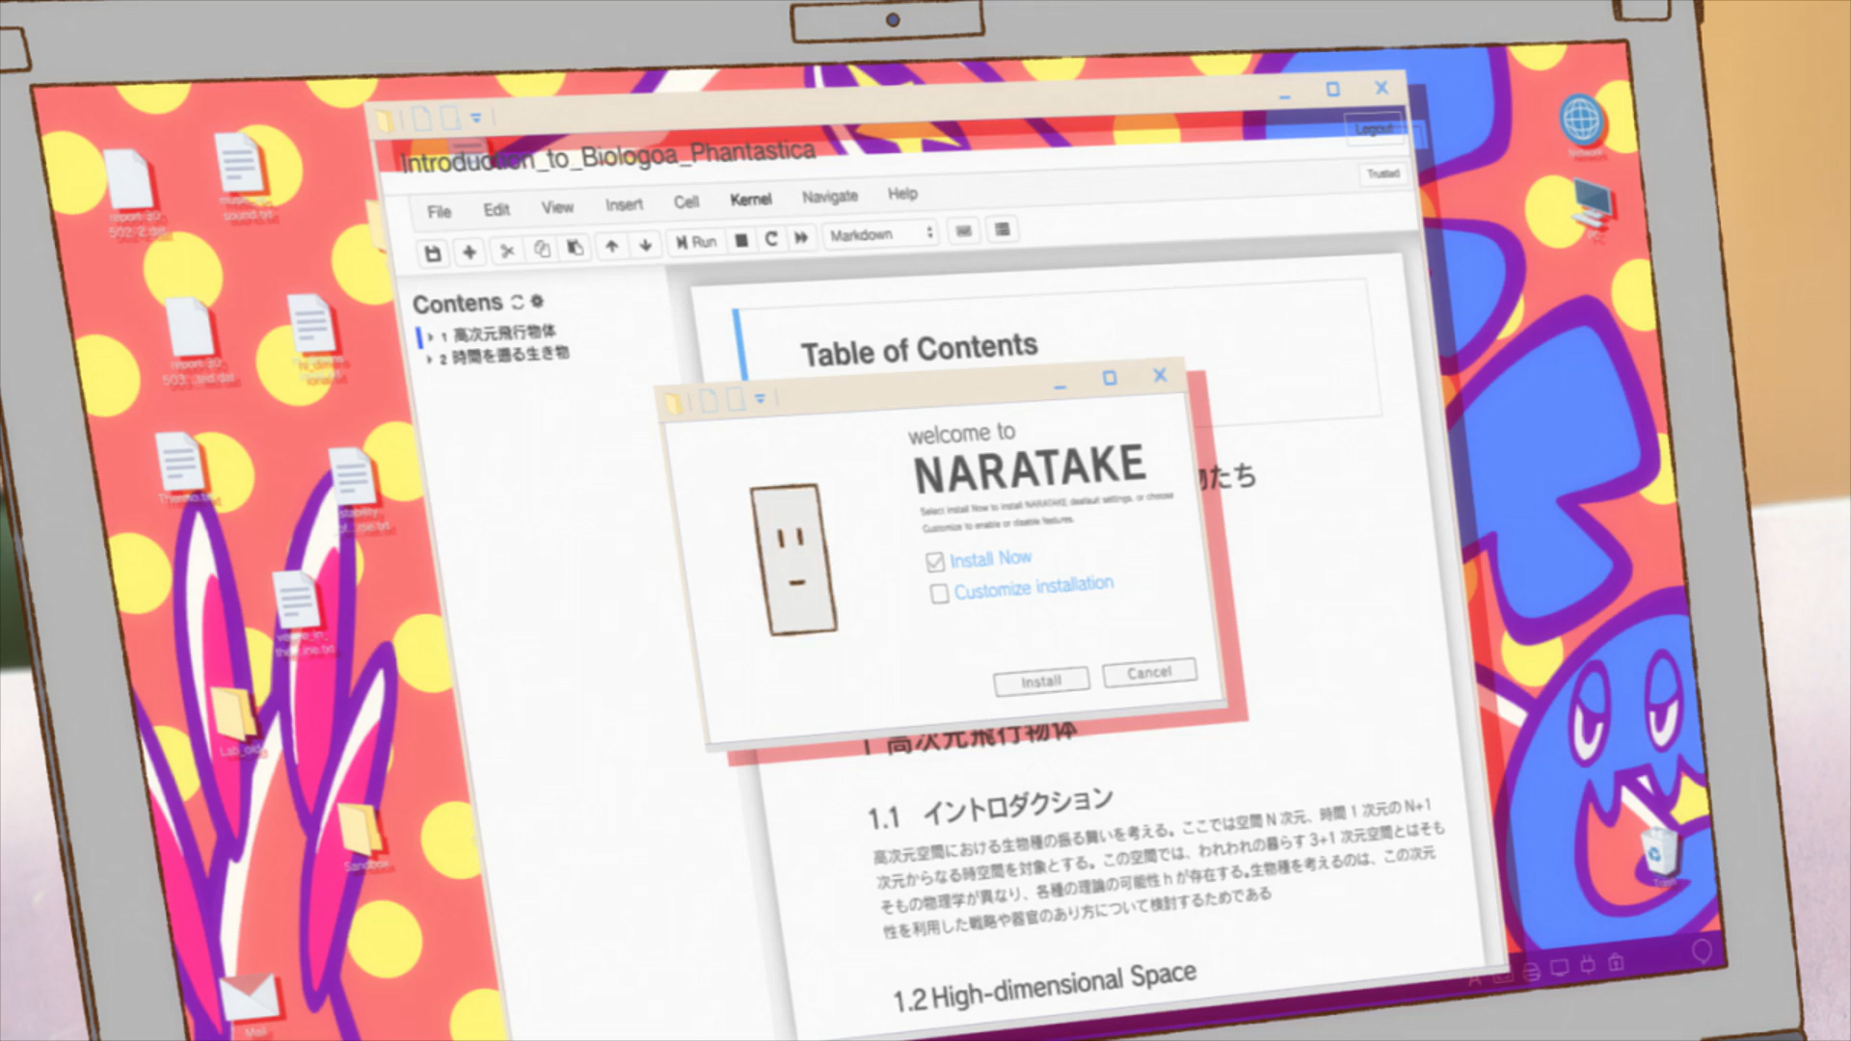Open the View menu
Viewport: 1851px width, 1041px height.
click(557, 206)
